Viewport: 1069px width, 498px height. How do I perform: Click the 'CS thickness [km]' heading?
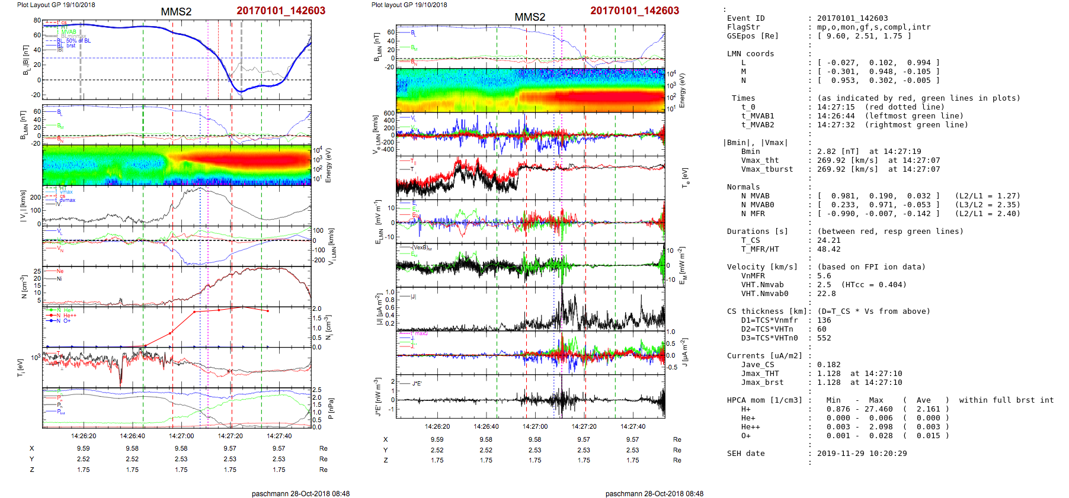click(767, 311)
